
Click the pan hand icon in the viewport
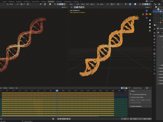point(150,24)
